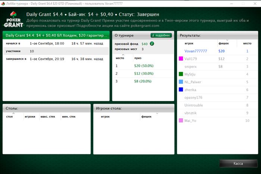Image resolution: width=261 pixels, height=174 pixels.
Task: Select green color tag beside MyStJu
Action: (x=181, y=74)
